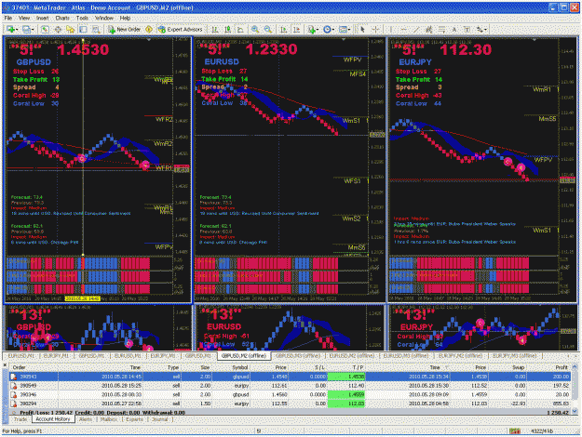Switch to the EURJPY,M3 (offline) chart tab
The image size is (582, 437).
[x=514, y=356]
